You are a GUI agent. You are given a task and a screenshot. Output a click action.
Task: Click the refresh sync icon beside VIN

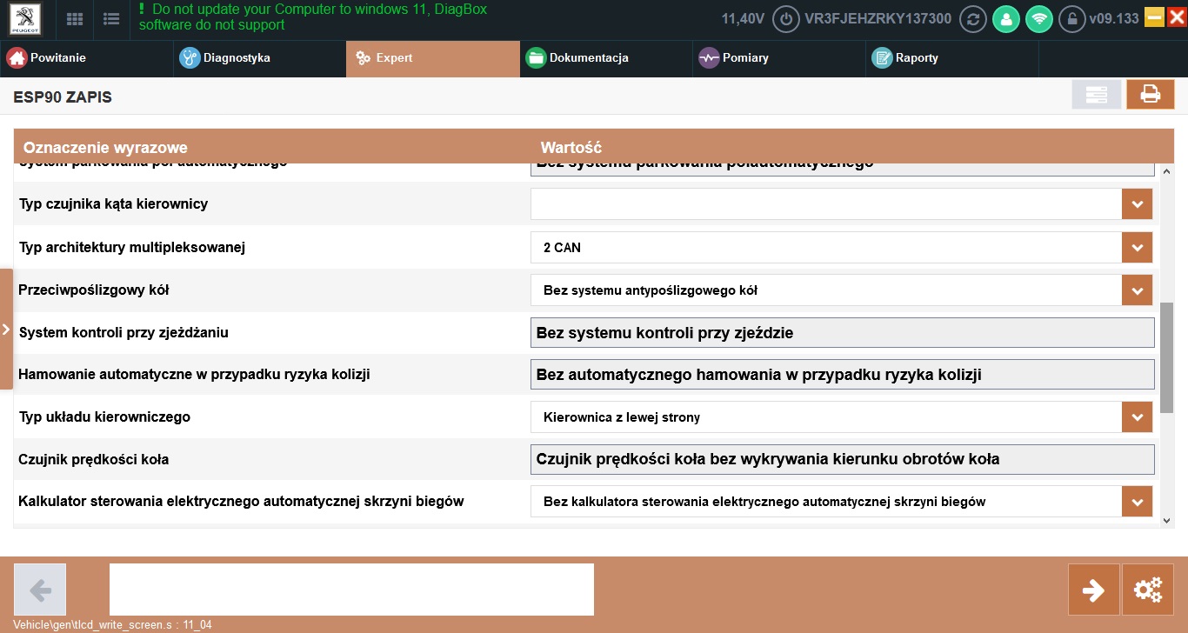tap(971, 19)
